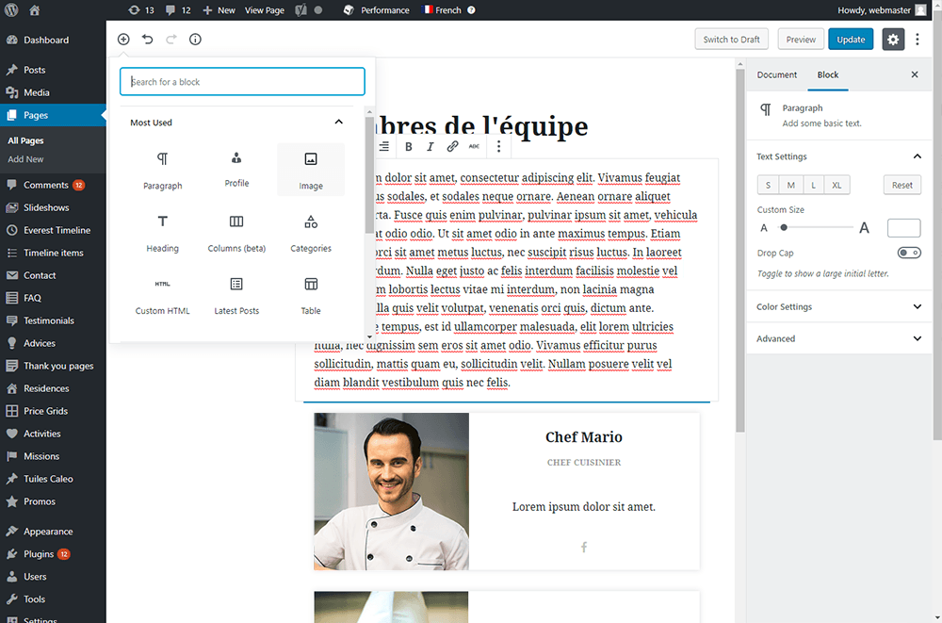Insert the Categories block
Image resolution: width=942 pixels, height=623 pixels.
311,234
